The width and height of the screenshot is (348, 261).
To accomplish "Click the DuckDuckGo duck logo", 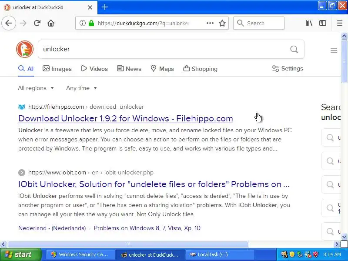I will point(25,49).
